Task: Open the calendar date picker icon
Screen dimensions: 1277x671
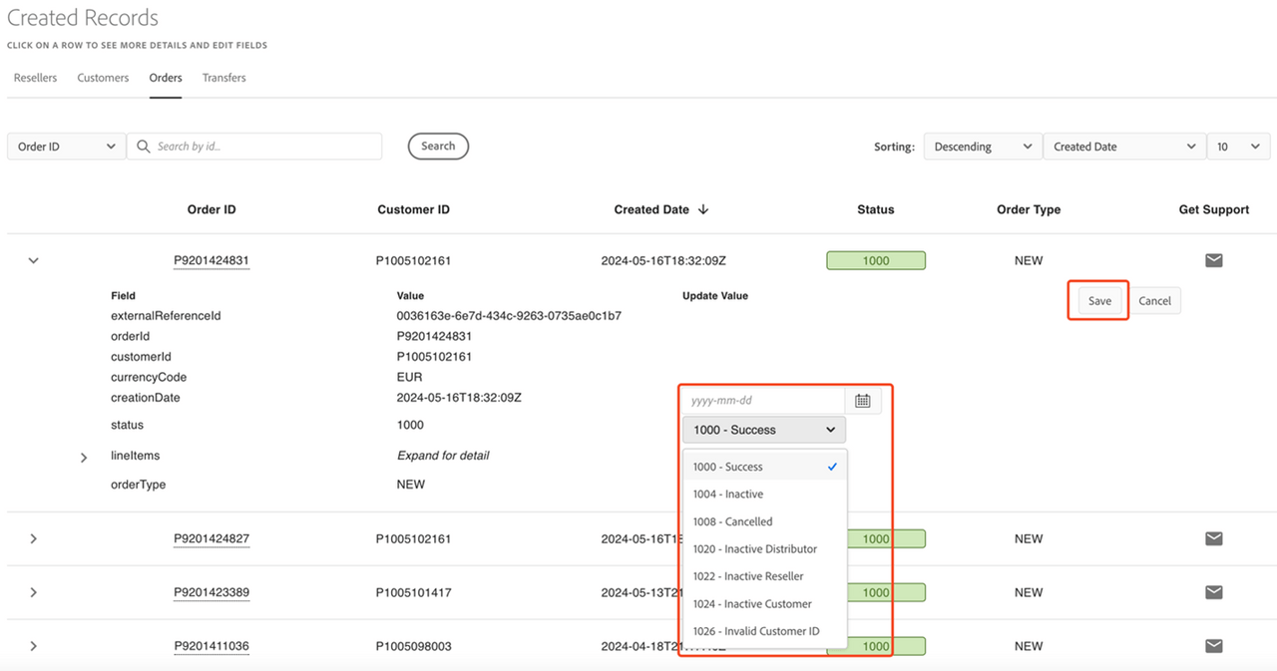Action: click(x=863, y=401)
